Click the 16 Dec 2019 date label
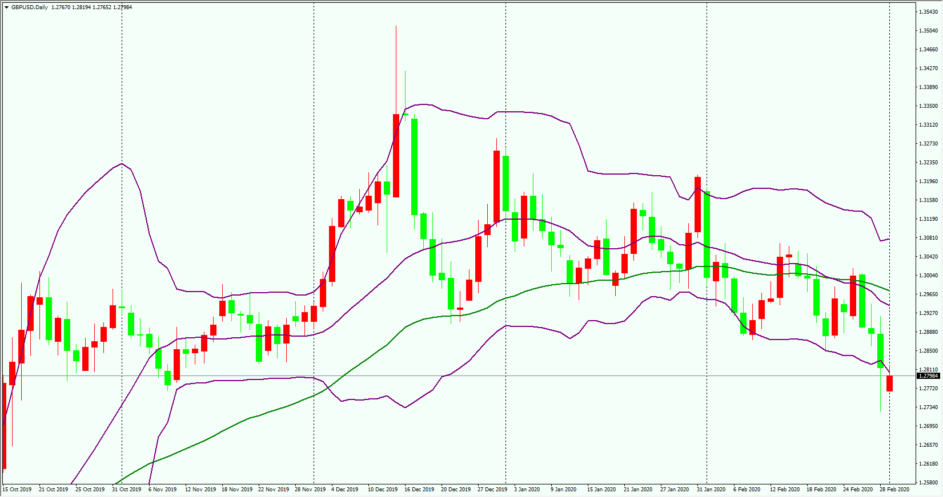Screen dimensions: 943x497 point(419,490)
